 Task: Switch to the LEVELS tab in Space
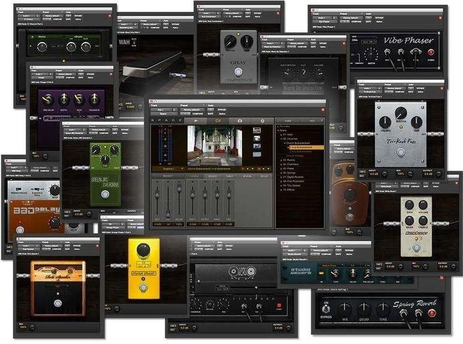click(x=196, y=176)
